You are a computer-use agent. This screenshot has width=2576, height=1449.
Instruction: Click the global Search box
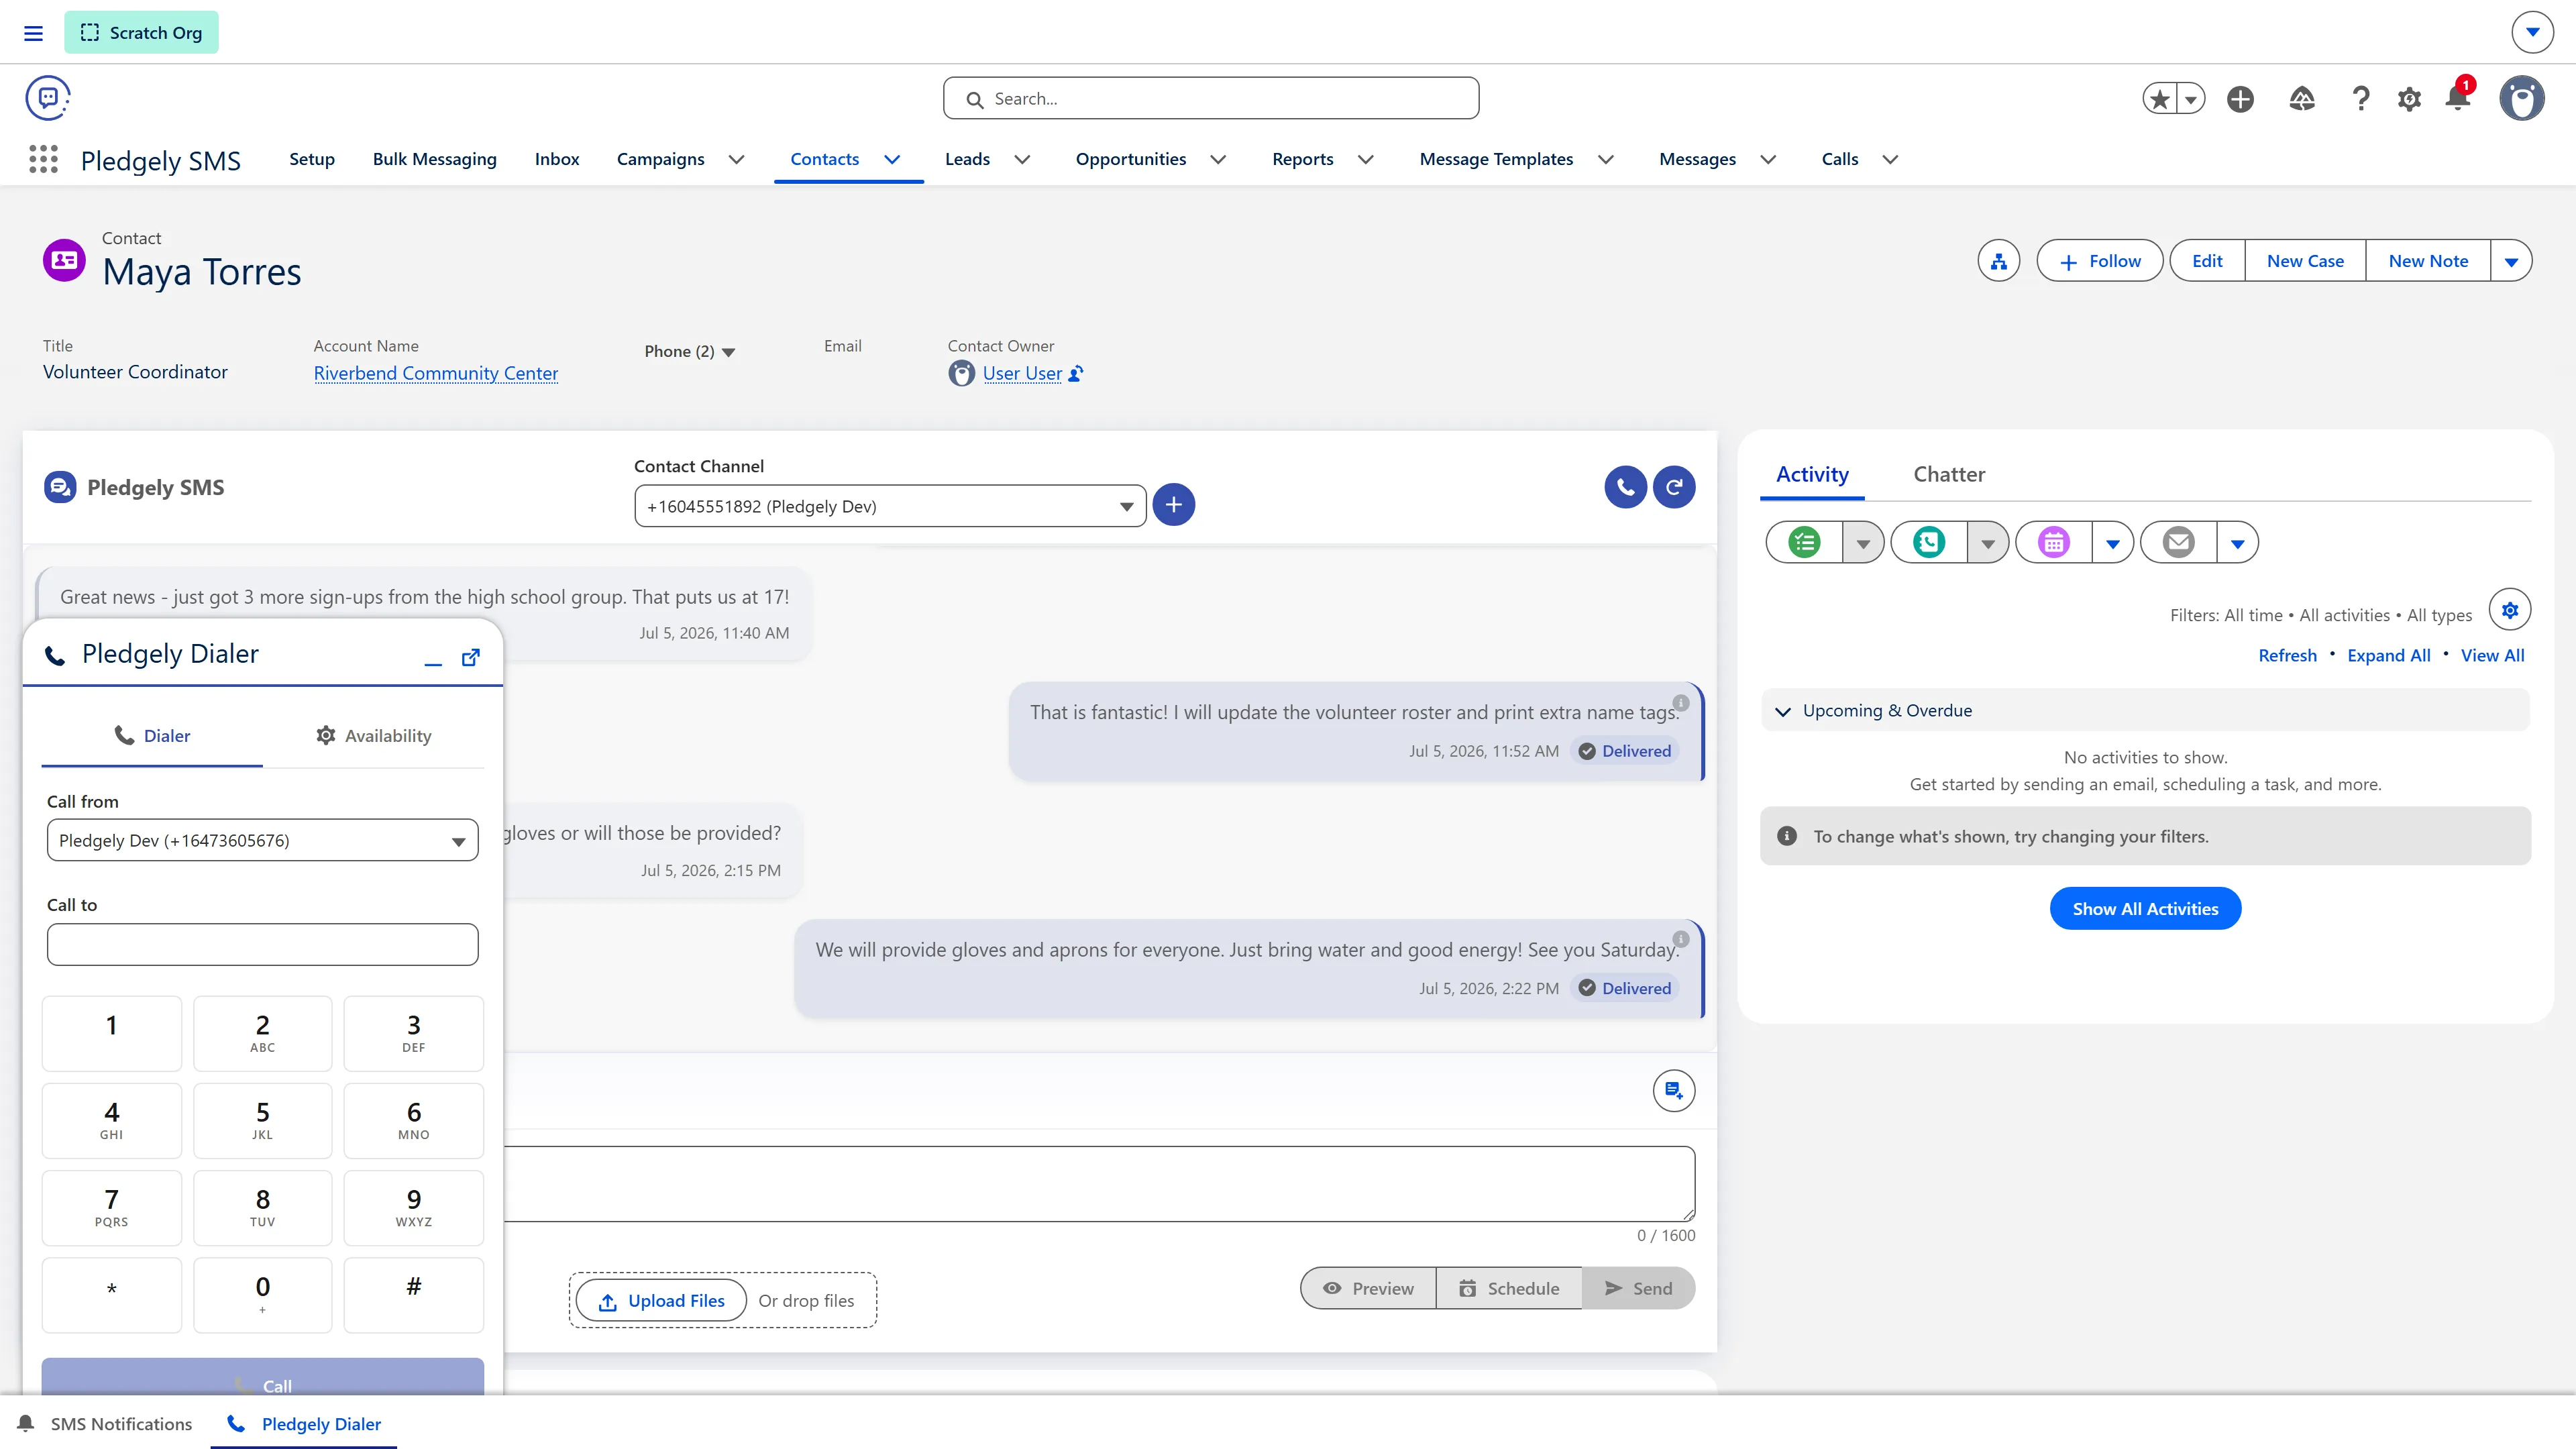[1211, 99]
